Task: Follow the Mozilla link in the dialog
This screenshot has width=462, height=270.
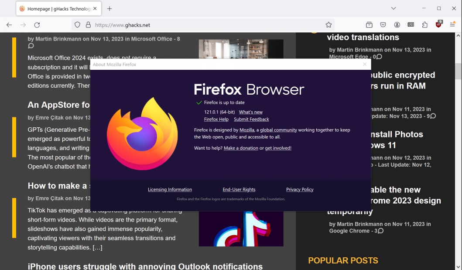Action: (x=247, y=130)
